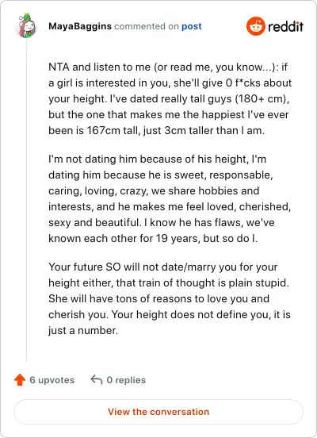317x438 pixels.
Task: Click the "0 replies" label
Action: point(126,380)
